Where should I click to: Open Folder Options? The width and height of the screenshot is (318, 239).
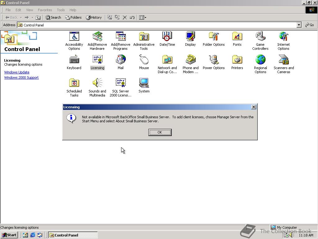214,39
